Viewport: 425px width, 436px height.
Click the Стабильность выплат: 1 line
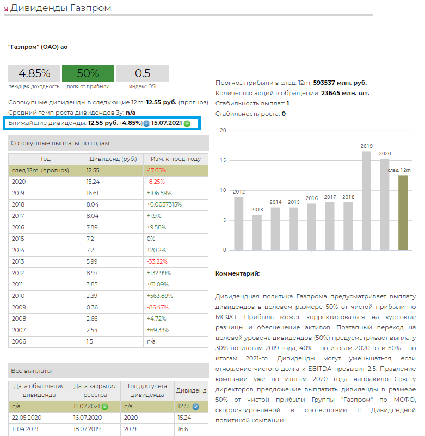pos(252,103)
